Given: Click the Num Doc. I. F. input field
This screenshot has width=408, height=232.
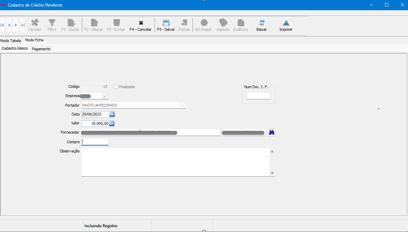Looking at the screenshot, I should (x=258, y=96).
